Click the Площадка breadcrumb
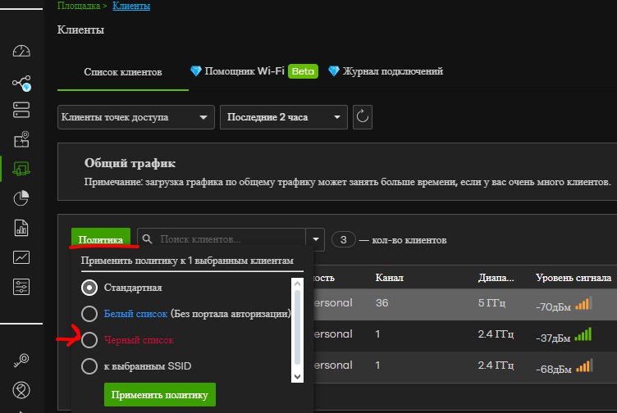This screenshot has width=617, height=413. pos(79,6)
